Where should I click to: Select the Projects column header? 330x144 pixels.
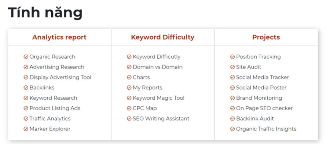point(266,37)
